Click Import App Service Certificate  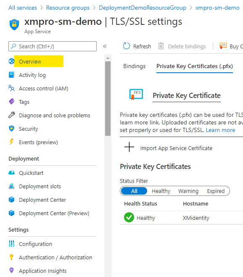point(176,148)
